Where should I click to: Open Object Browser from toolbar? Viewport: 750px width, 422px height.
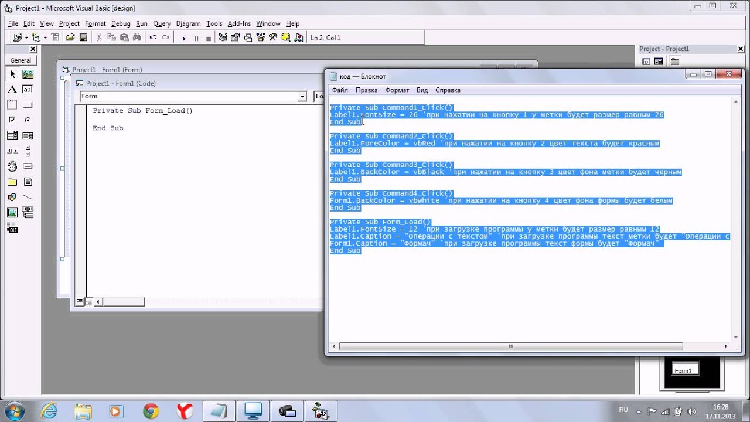click(260, 38)
